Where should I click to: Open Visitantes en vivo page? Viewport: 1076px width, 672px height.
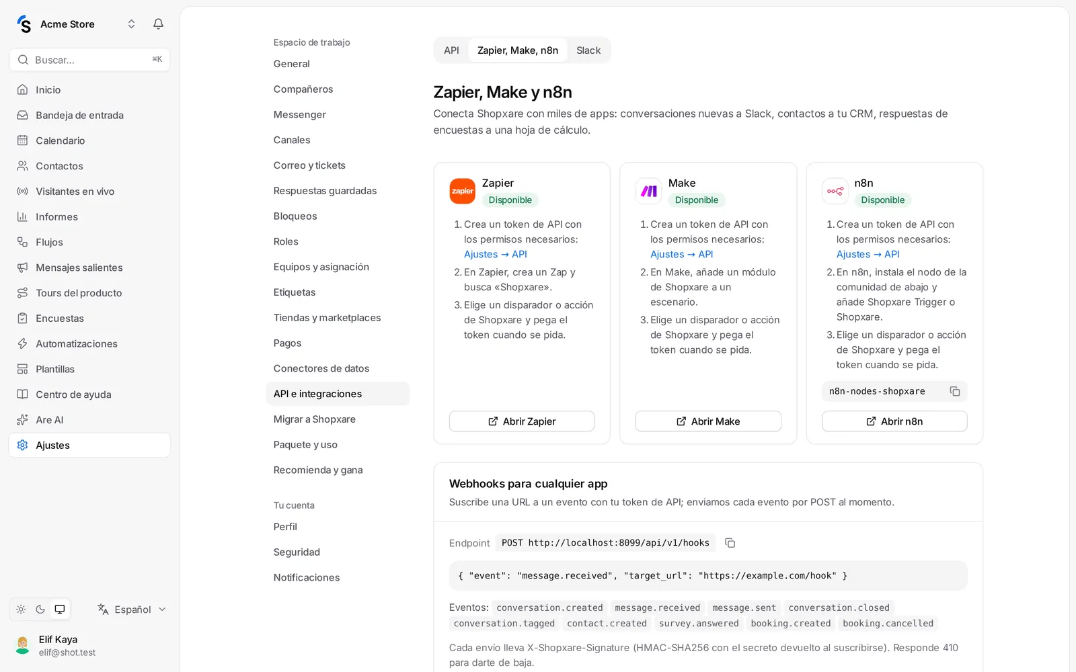89,192
